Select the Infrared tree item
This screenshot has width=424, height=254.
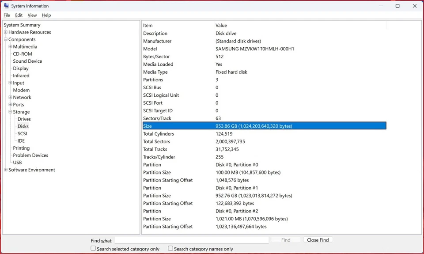click(x=21, y=76)
